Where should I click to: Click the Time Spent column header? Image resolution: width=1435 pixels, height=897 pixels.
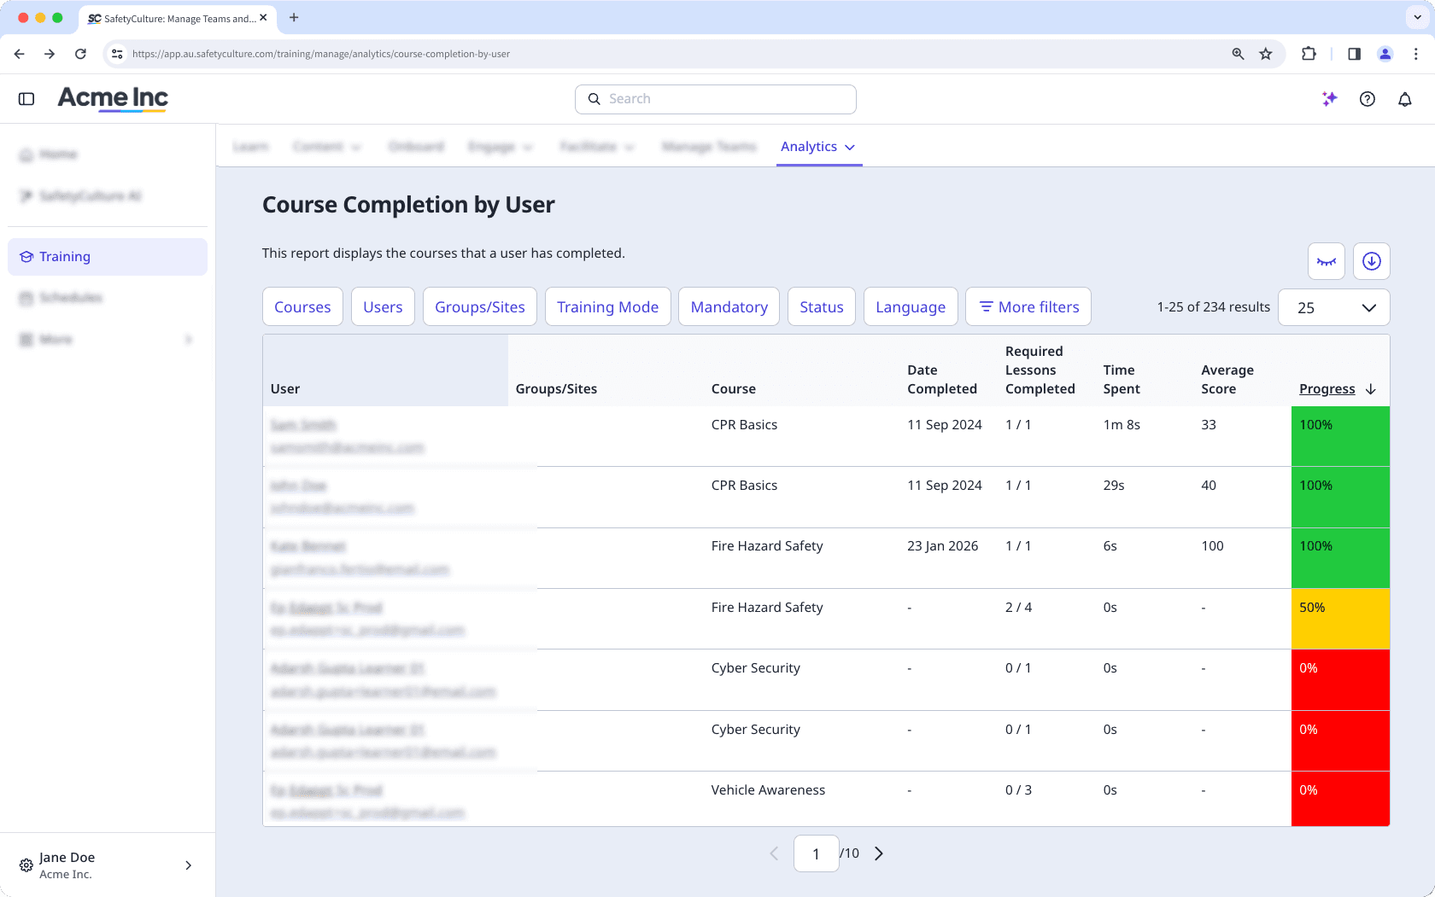pyautogui.click(x=1122, y=380)
